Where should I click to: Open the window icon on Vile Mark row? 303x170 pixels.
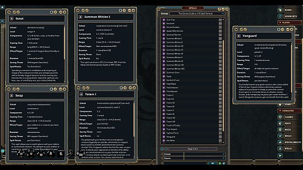220,141
